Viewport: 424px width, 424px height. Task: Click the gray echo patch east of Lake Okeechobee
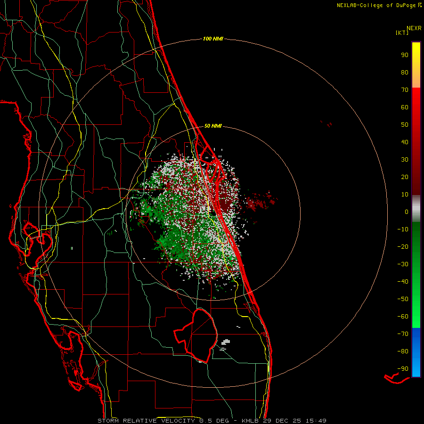coord(226,342)
